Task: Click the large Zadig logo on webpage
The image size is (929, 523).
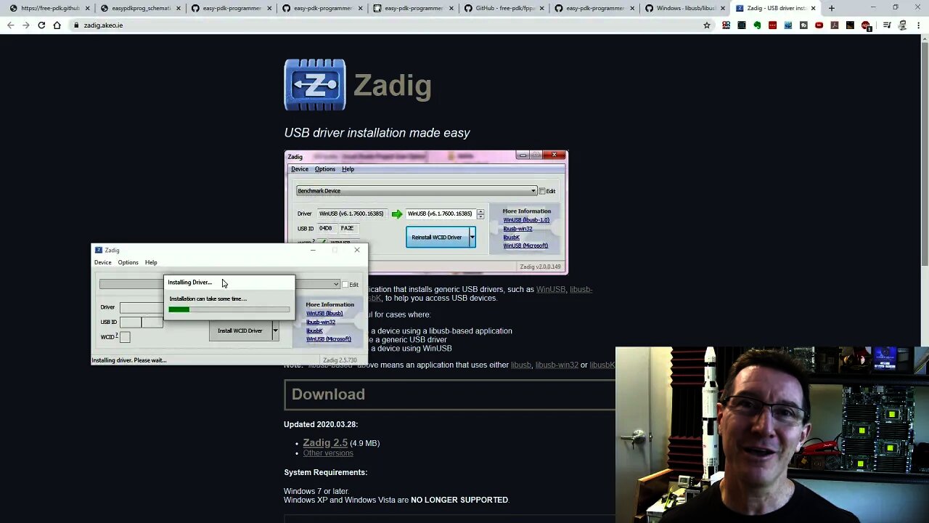Action: pos(315,85)
